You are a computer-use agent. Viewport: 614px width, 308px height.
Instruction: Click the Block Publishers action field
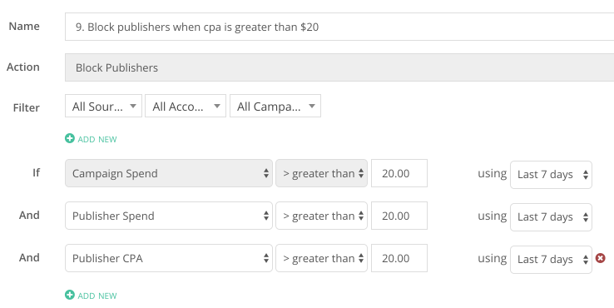click(339, 67)
